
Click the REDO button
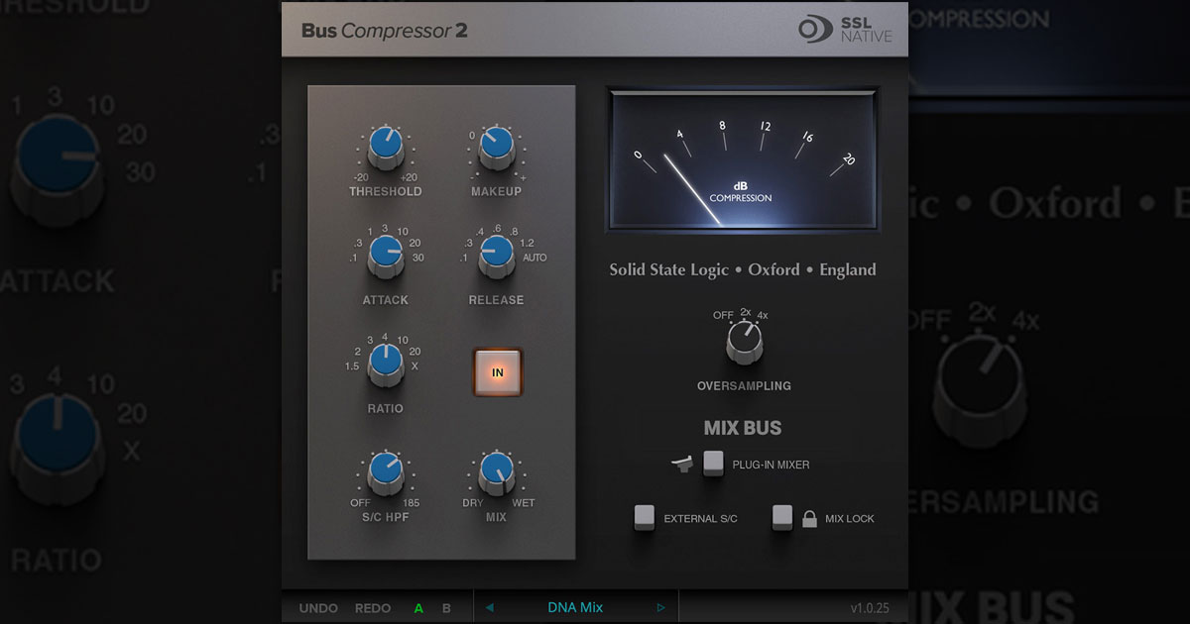(x=374, y=608)
